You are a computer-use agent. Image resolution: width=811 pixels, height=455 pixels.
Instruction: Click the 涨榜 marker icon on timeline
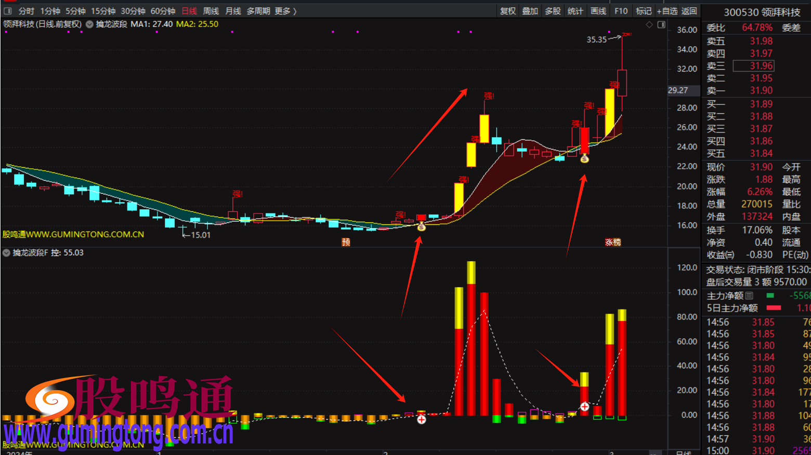point(613,242)
